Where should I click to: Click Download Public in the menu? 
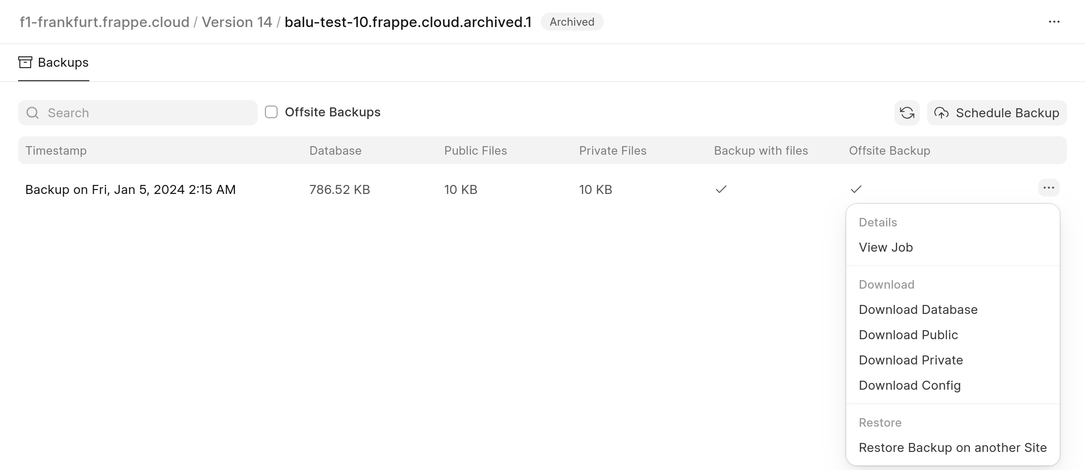(x=908, y=335)
